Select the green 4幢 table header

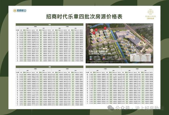pyautogui.click(x=49, y=67)
